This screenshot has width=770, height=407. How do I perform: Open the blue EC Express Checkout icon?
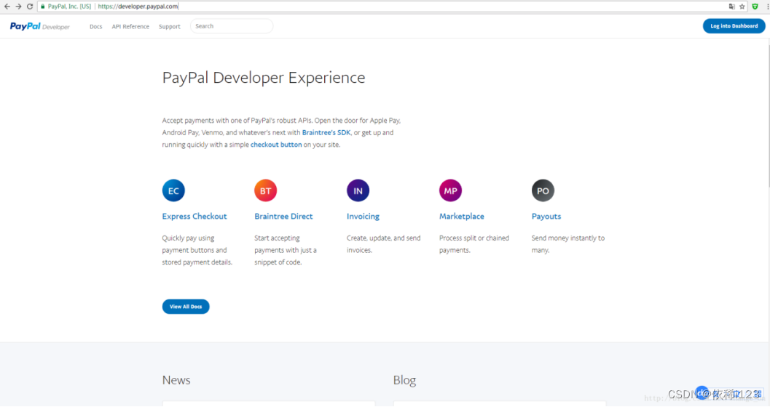coord(173,190)
